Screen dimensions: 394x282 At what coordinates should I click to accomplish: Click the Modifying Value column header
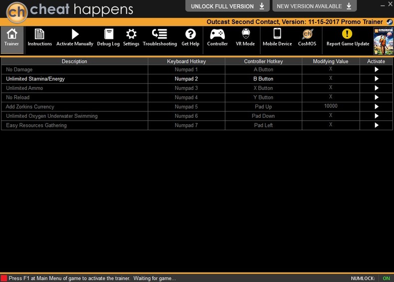point(331,61)
